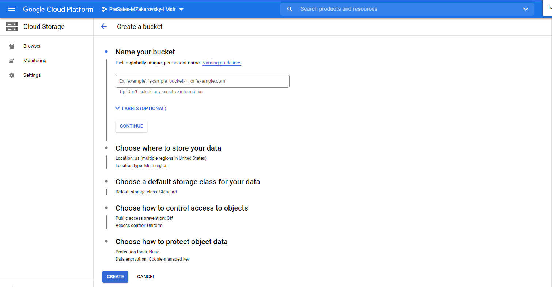The image size is (552, 287).
Task: Expand the search bar dropdown arrow
Action: 526,9
